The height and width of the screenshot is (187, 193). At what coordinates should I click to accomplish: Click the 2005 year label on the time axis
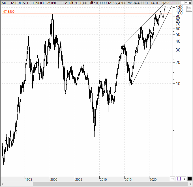click(x=78, y=180)
